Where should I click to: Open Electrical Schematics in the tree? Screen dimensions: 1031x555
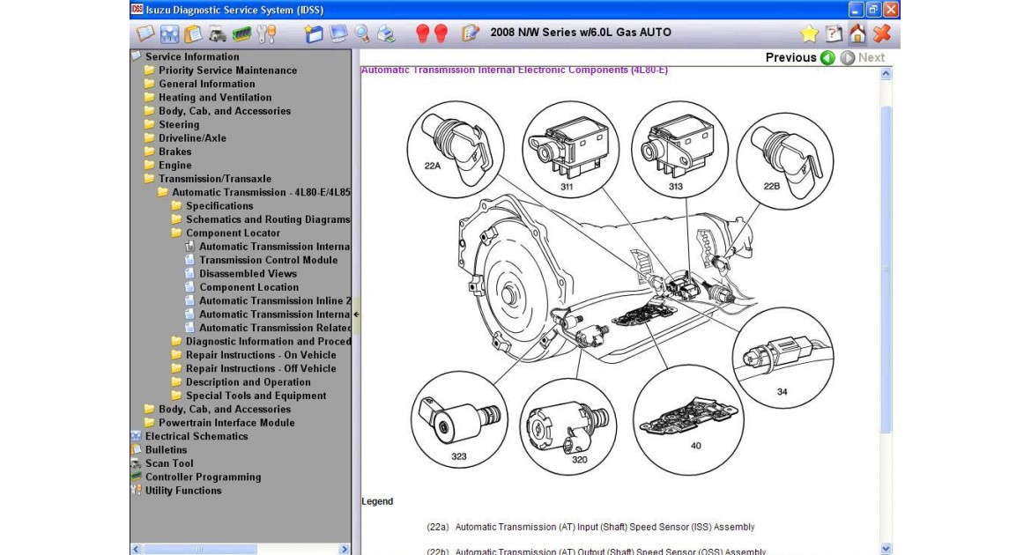click(197, 436)
